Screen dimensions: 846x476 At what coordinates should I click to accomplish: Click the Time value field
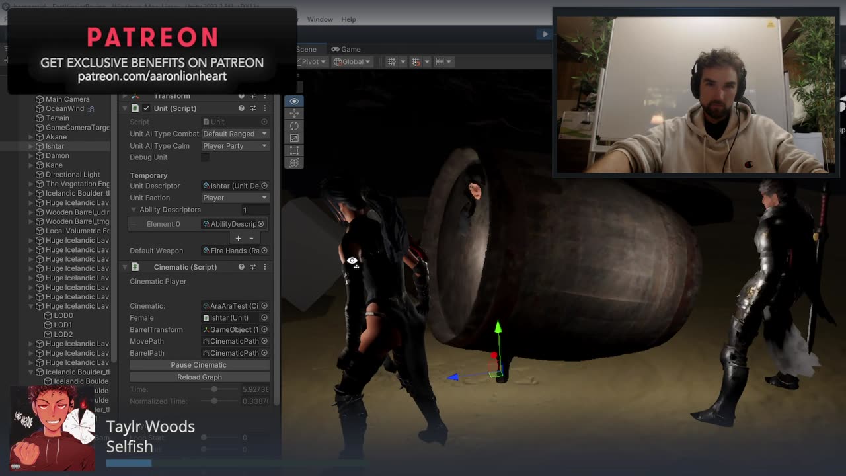(x=255, y=389)
